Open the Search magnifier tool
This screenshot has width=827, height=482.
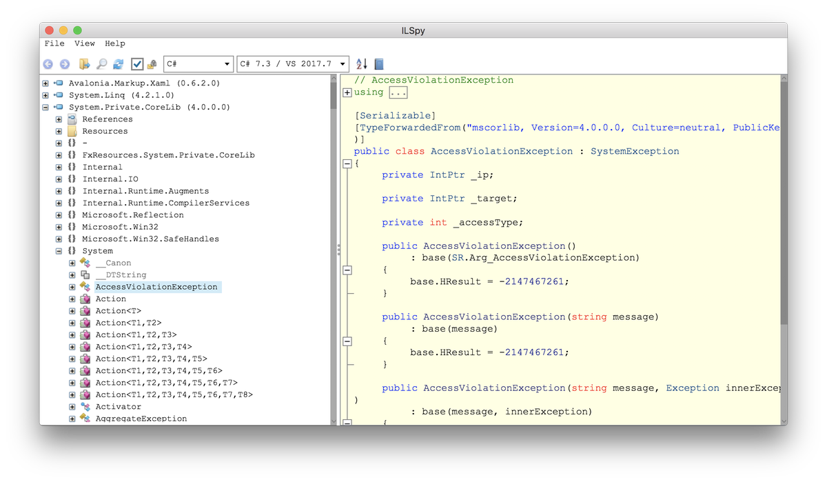[x=101, y=64]
